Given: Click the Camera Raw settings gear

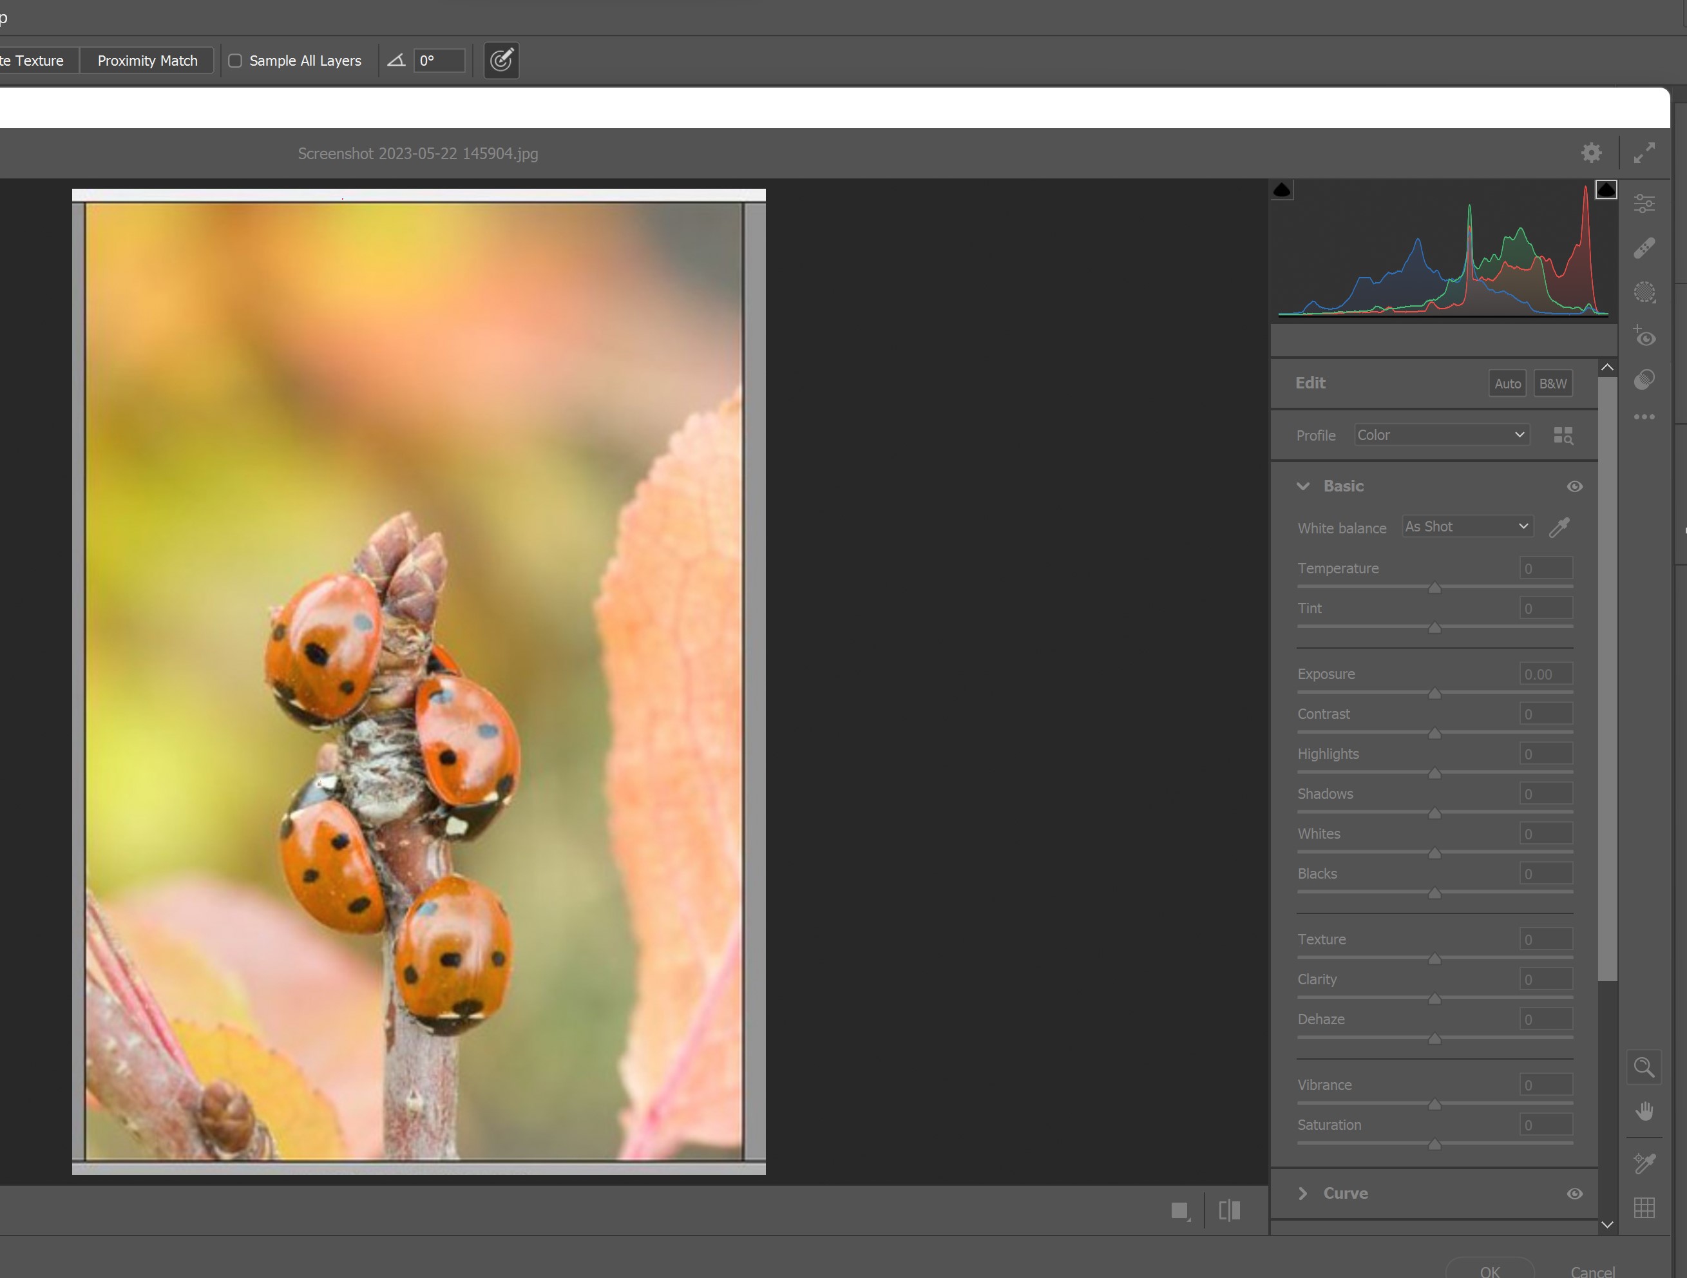Looking at the screenshot, I should [1591, 153].
